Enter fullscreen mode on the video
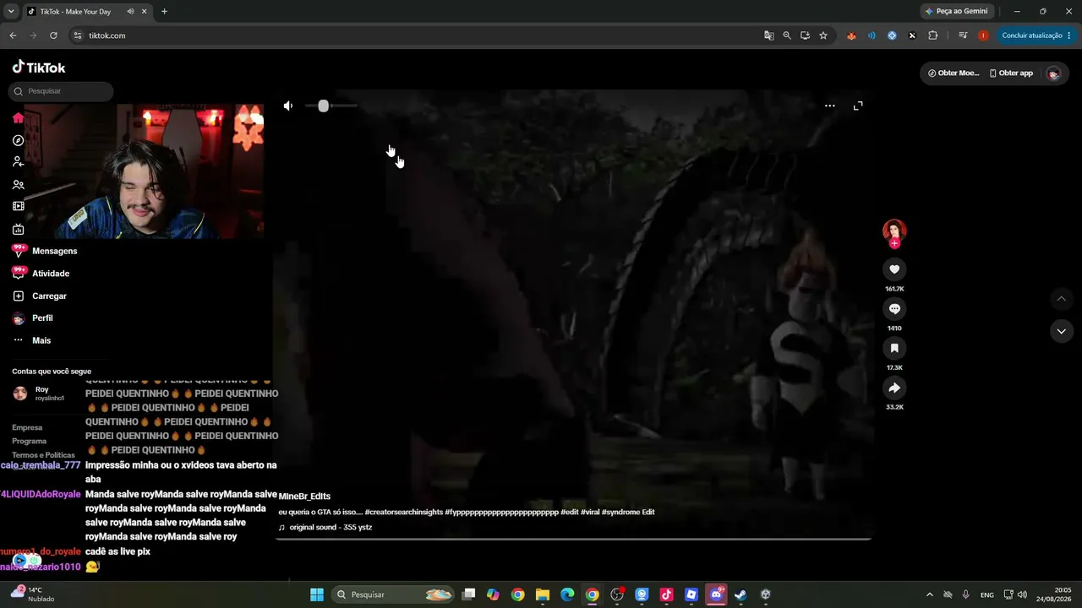Image resolution: width=1082 pixels, height=608 pixels. [858, 106]
